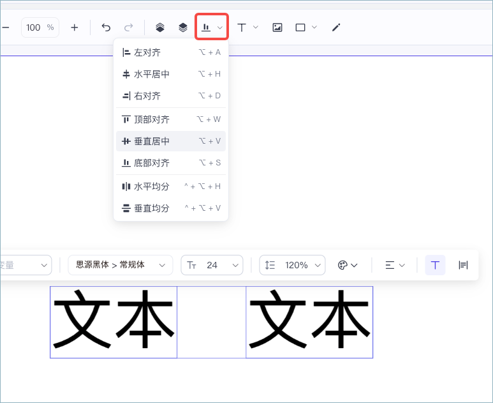This screenshot has width=493, height=403.
Task: Collapse the alignment dropdown chevron
Action: 220,27
